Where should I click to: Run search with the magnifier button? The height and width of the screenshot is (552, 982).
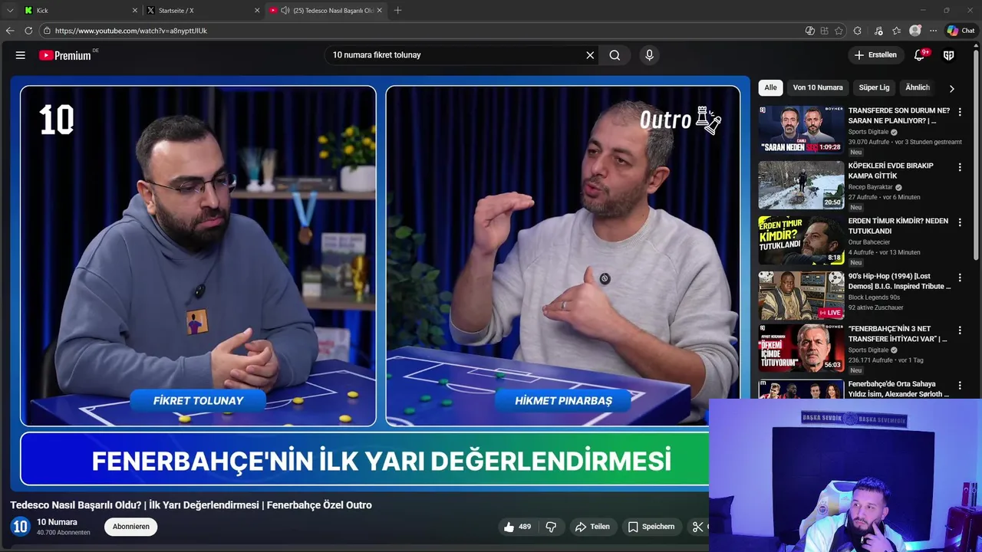click(x=615, y=55)
